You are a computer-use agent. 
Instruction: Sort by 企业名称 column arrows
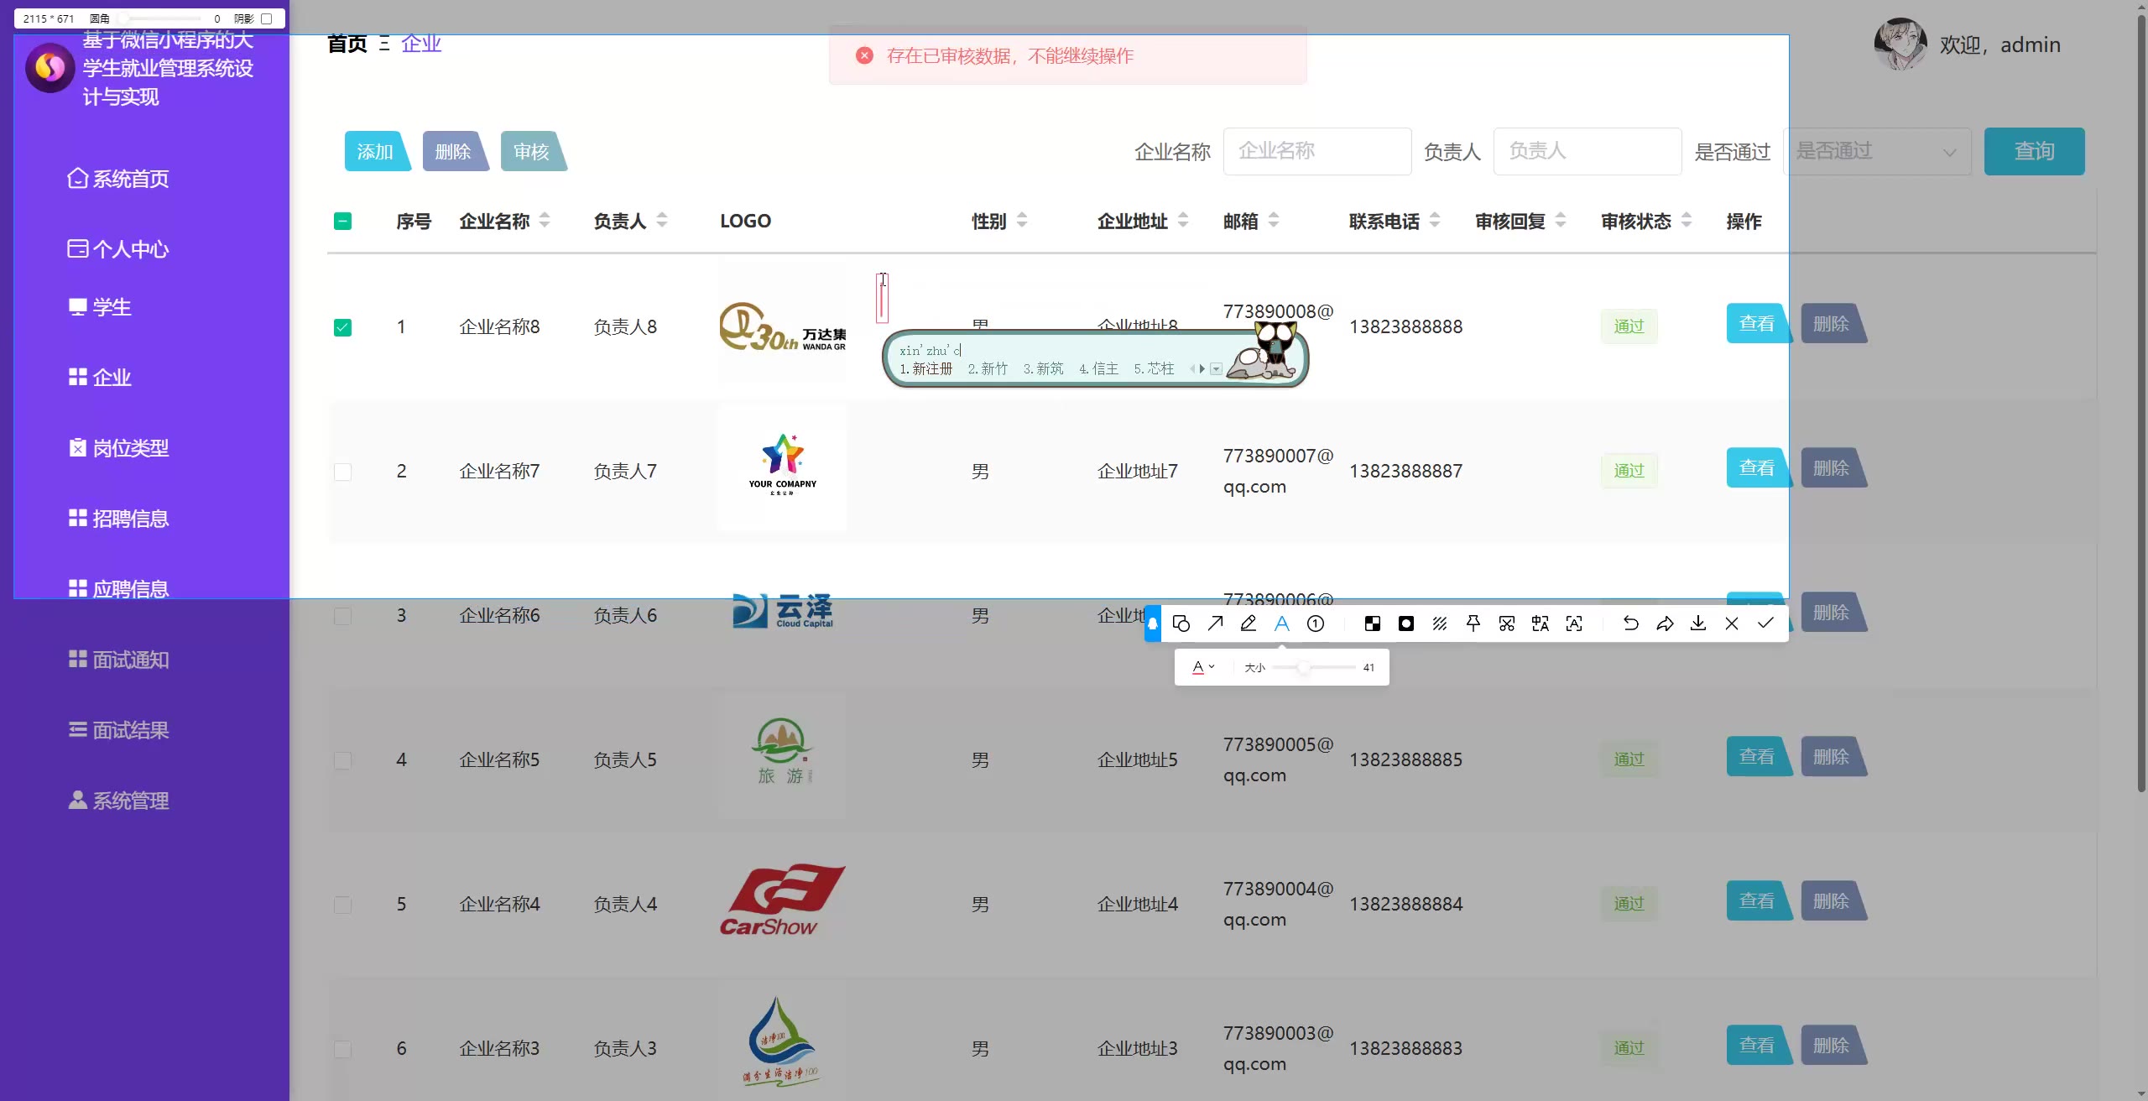[545, 221]
